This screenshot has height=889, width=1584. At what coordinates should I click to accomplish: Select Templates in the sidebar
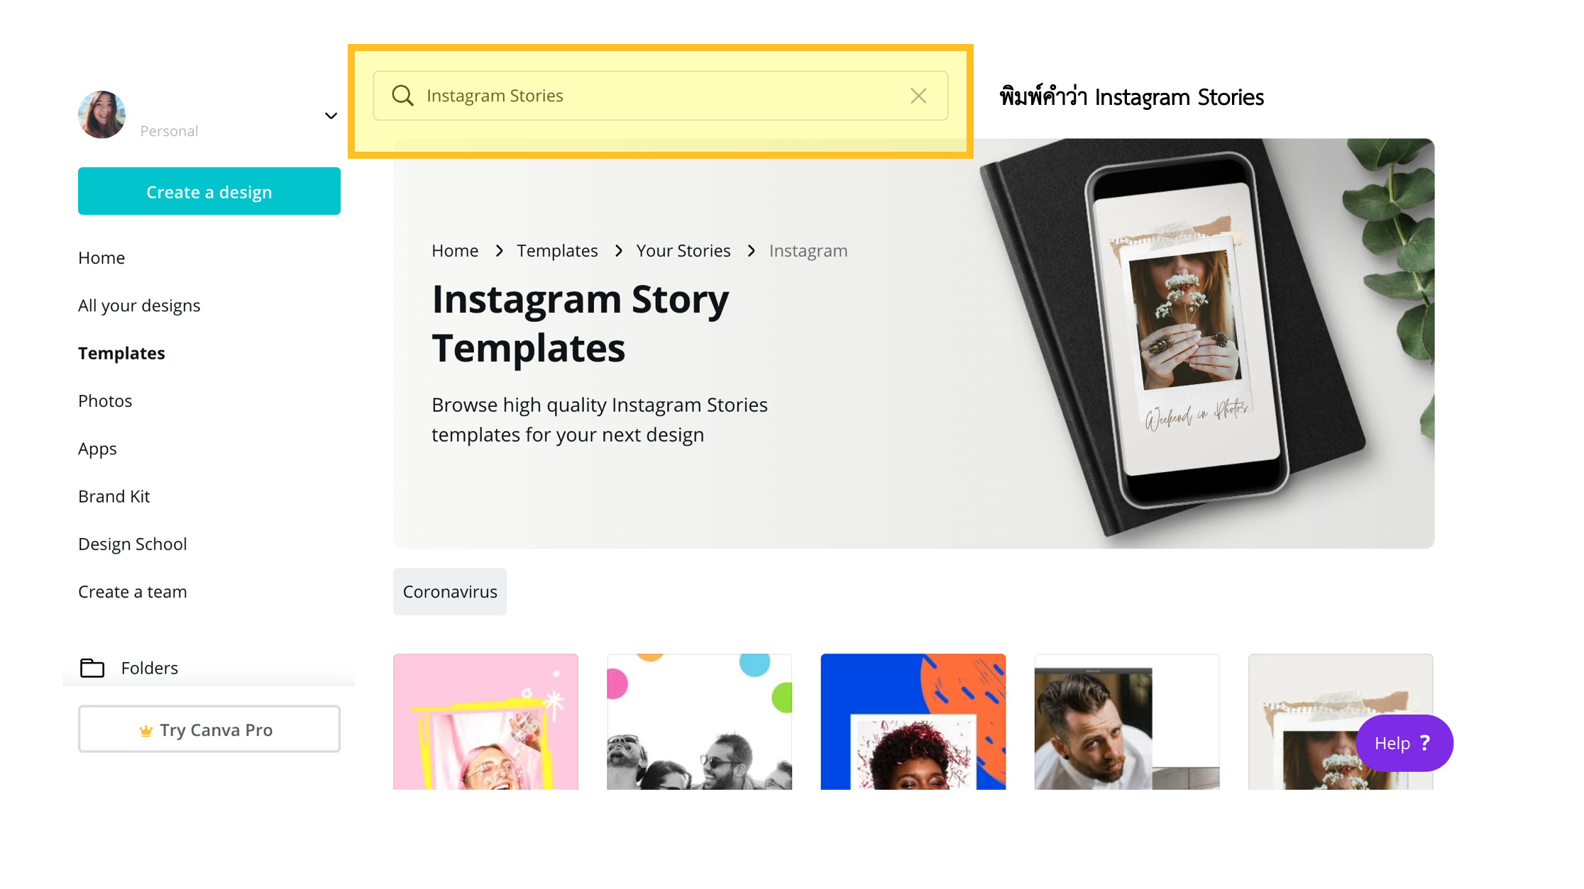(121, 353)
